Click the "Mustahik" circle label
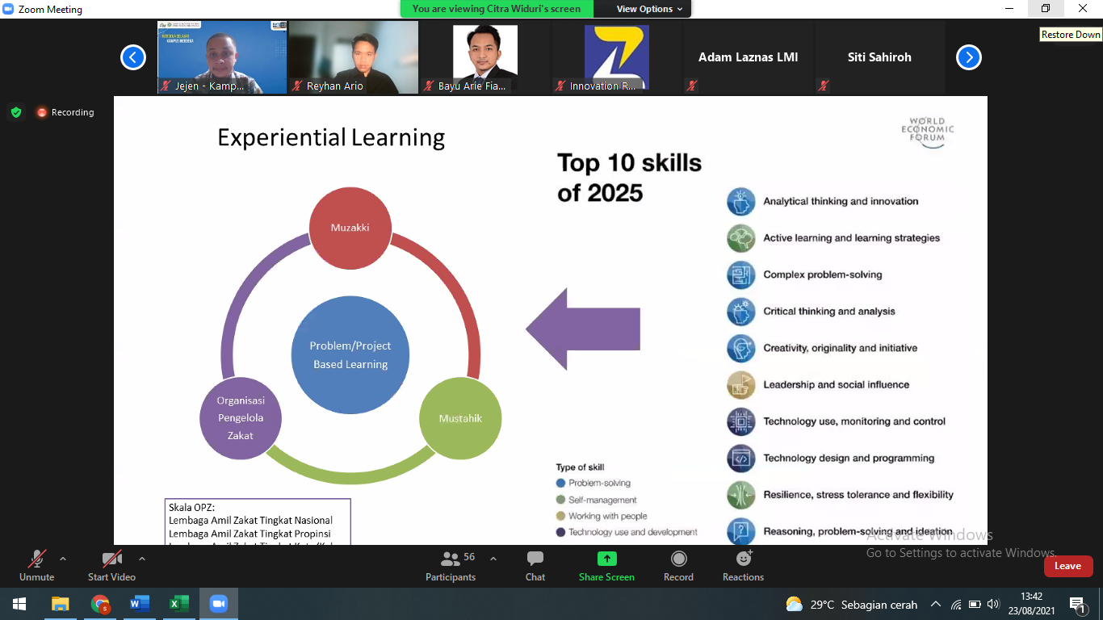The image size is (1103, 620). point(460,418)
